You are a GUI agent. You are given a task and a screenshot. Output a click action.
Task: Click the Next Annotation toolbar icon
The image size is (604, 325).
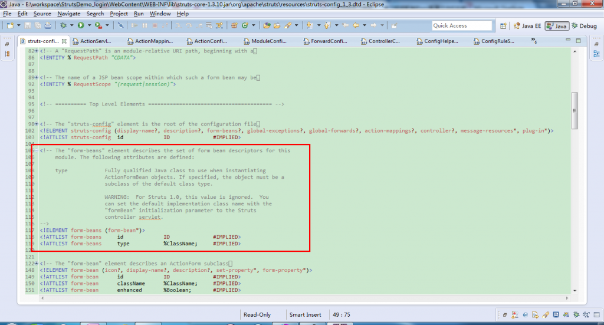click(x=309, y=25)
